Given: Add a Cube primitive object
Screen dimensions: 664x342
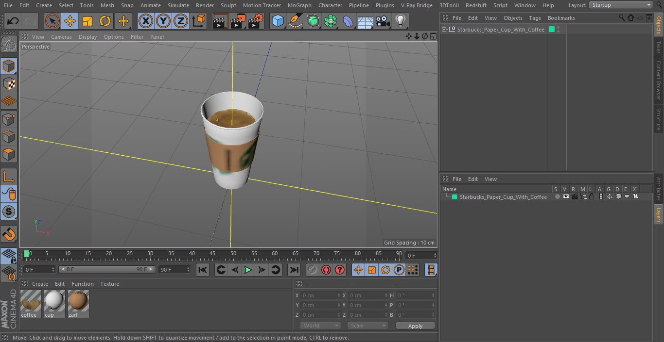Looking at the screenshot, I should pyautogui.click(x=278, y=21).
